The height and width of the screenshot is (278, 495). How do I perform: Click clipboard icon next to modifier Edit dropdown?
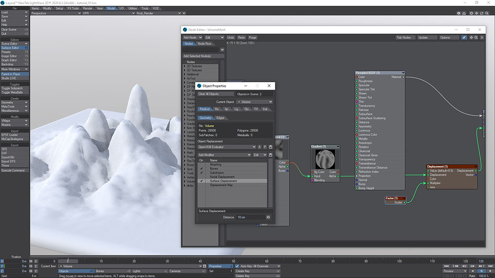pos(271,155)
